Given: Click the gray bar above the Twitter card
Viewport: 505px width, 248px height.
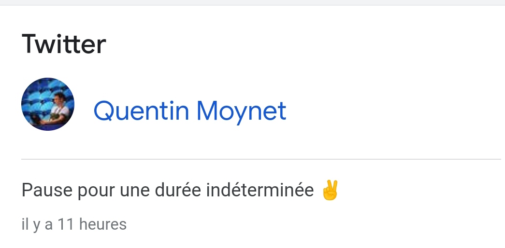Looking at the screenshot, I should tap(252, 2).
